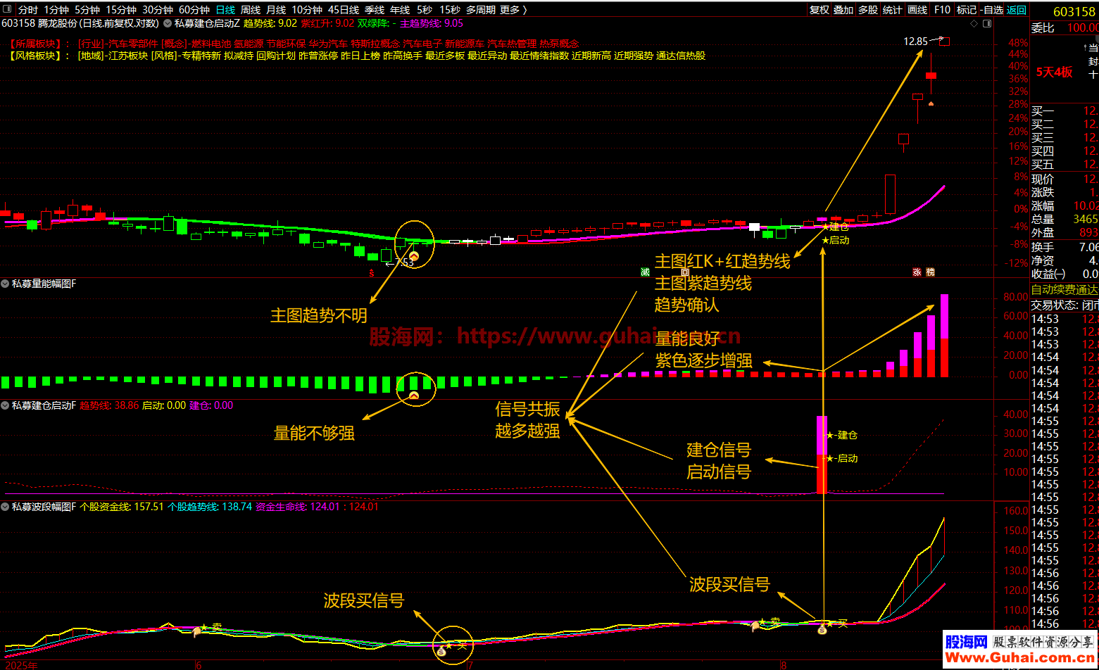Switch to 月线 monthly chart
Viewport: 1099px width, 670px height.
click(x=276, y=10)
